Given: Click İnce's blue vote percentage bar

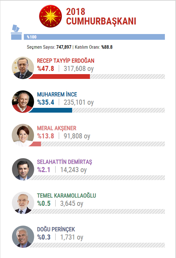Looking at the screenshot, I should click(50, 110).
